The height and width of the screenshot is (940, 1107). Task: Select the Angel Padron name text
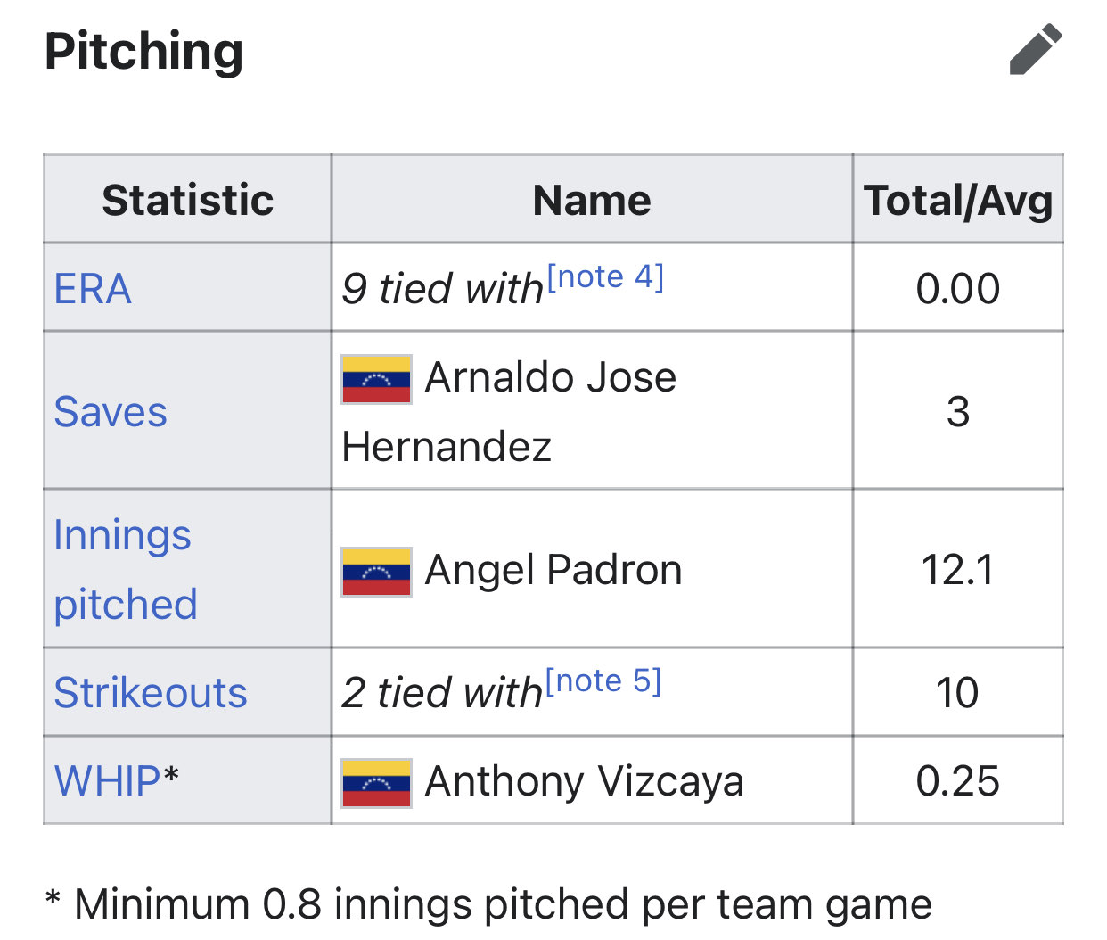coord(553,570)
